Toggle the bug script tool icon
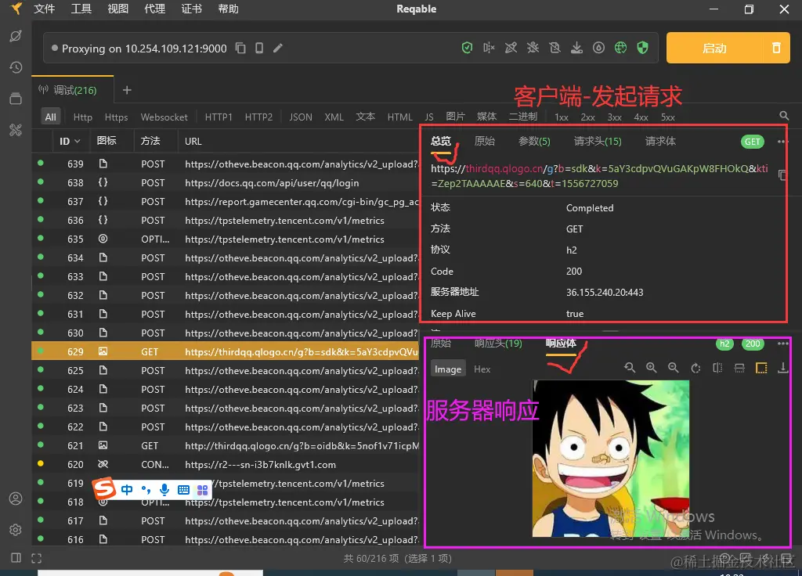This screenshot has height=576, width=802. click(533, 48)
